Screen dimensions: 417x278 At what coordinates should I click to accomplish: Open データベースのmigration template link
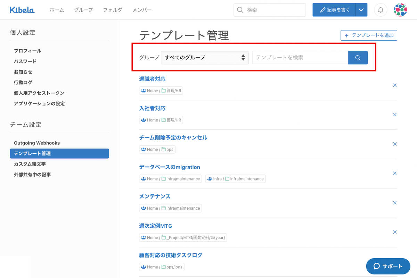coord(170,167)
